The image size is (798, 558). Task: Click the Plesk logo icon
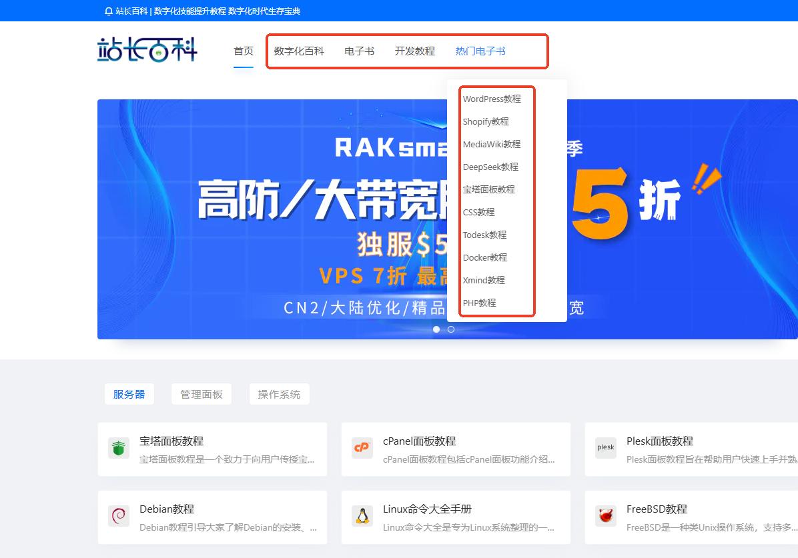[605, 449]
